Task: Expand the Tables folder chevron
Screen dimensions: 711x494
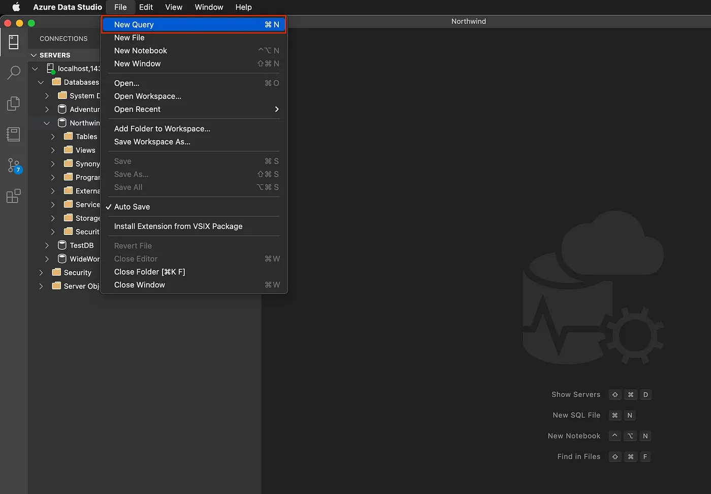Action: pyautogui.click(x=53, y=137)
